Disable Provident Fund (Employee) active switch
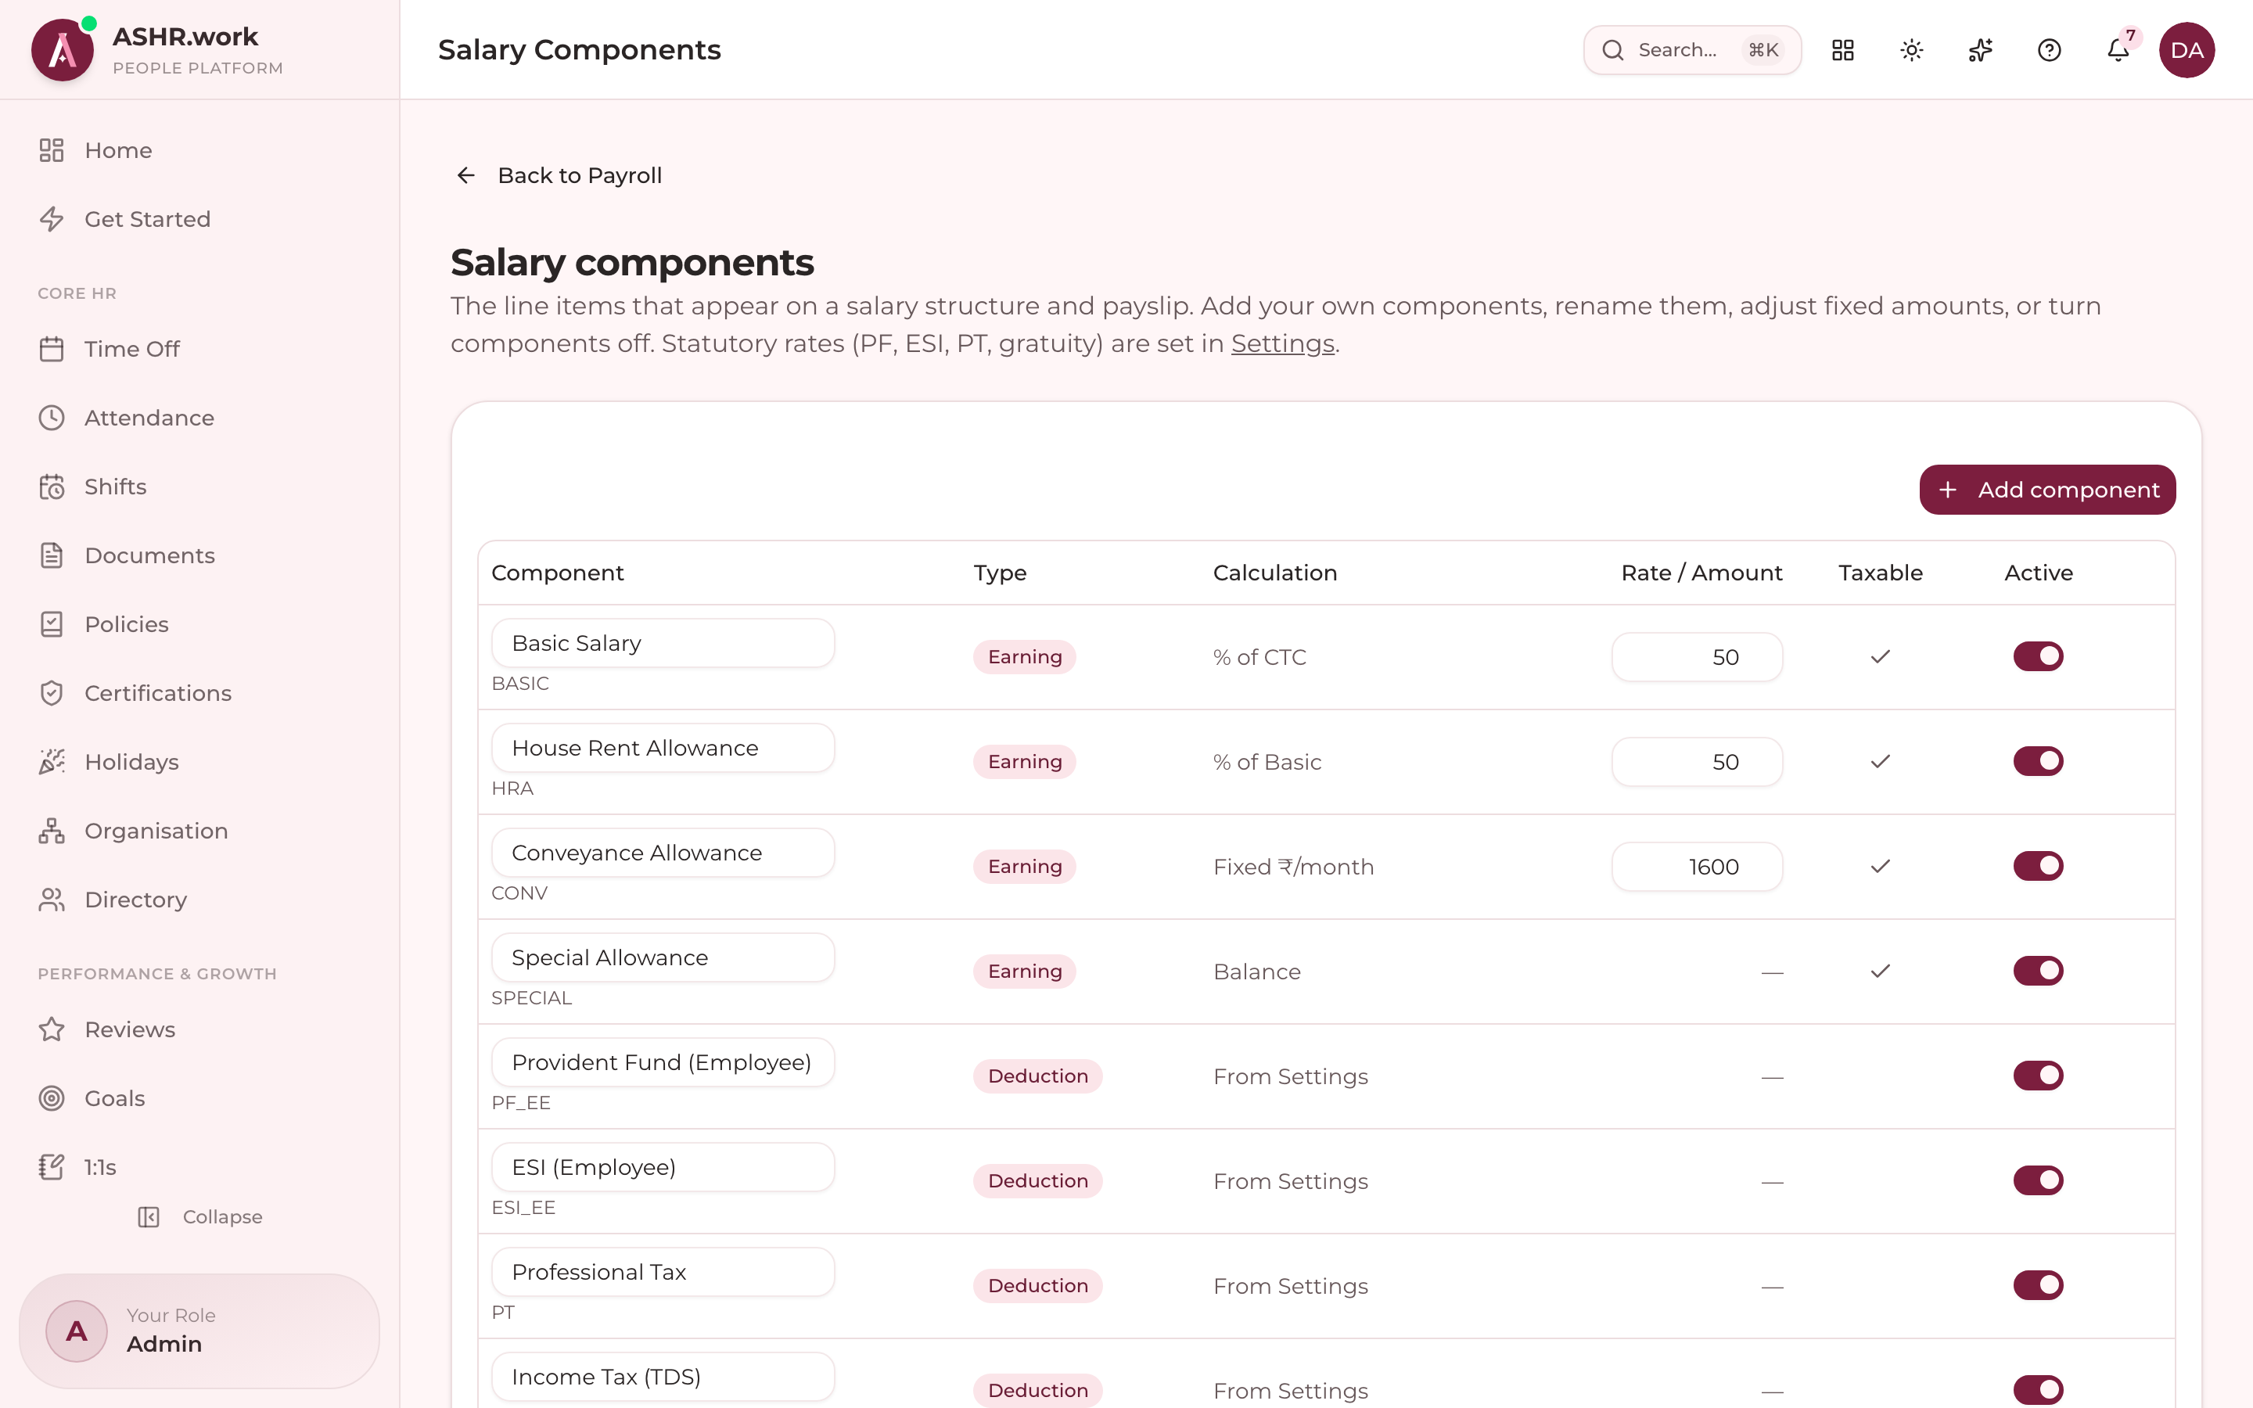 click(x=2038, y=1076)
